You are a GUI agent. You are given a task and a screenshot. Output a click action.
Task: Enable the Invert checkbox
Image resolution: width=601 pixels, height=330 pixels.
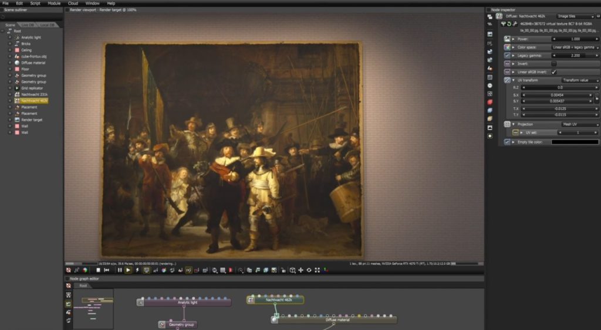tap(553, 63)
